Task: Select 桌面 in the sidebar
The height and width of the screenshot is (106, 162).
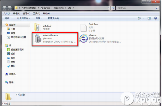Action: (13, 33)
